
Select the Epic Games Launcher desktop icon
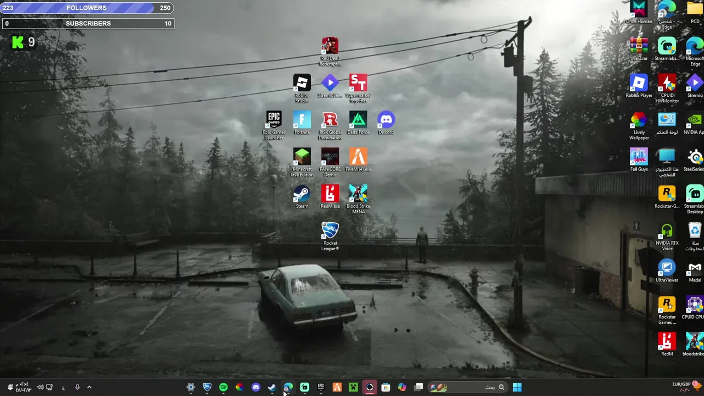pyautogui.click(x=274, y=125)
